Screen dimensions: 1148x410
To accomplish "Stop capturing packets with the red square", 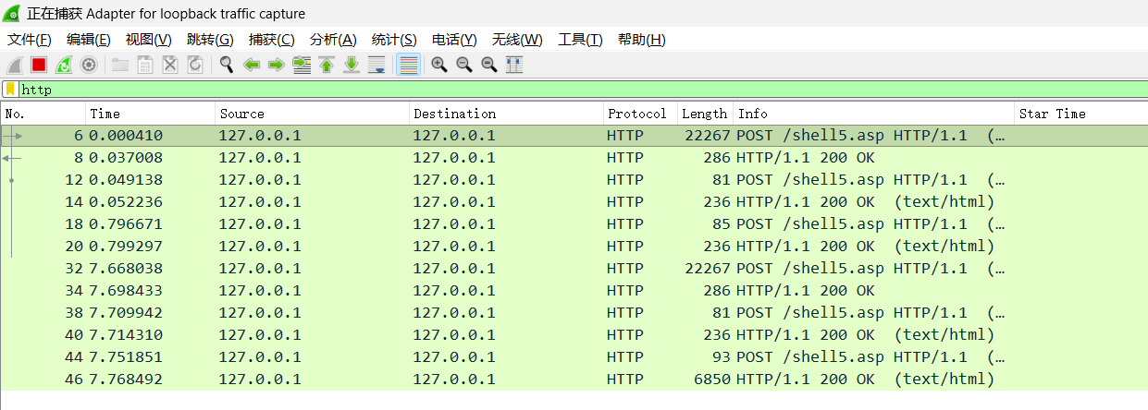I will 39,65.
